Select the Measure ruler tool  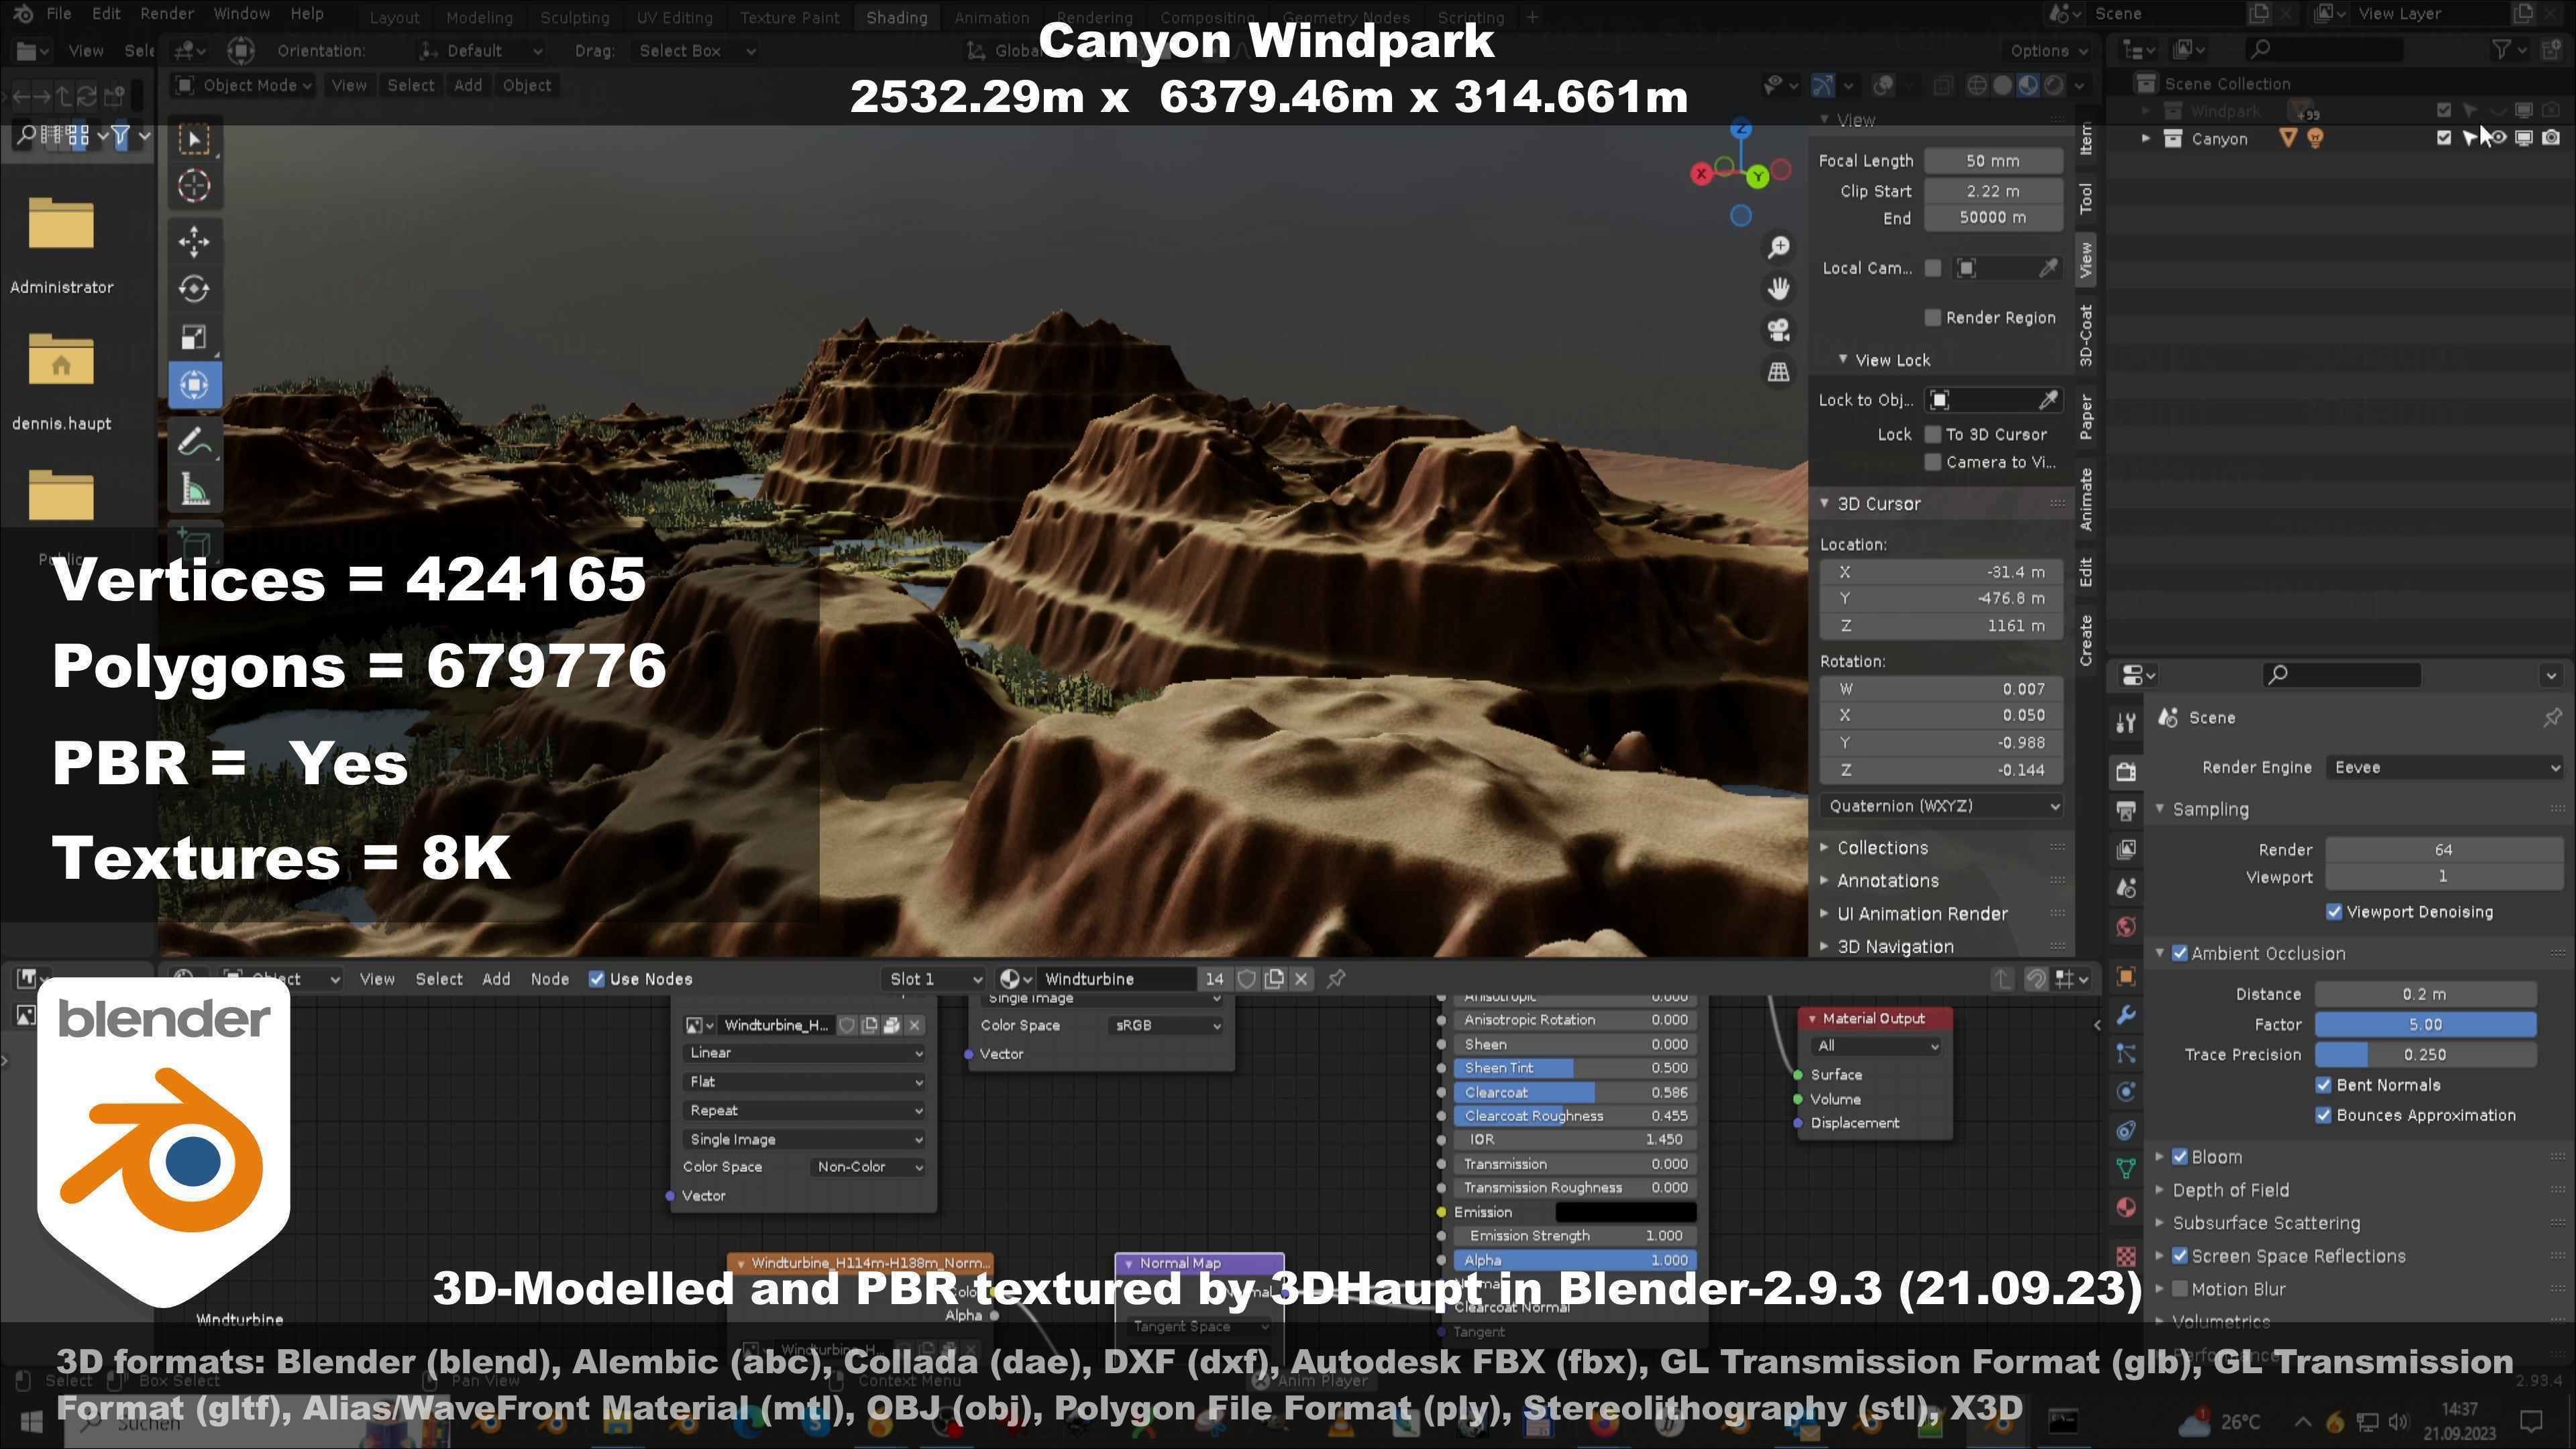point(194,490)
